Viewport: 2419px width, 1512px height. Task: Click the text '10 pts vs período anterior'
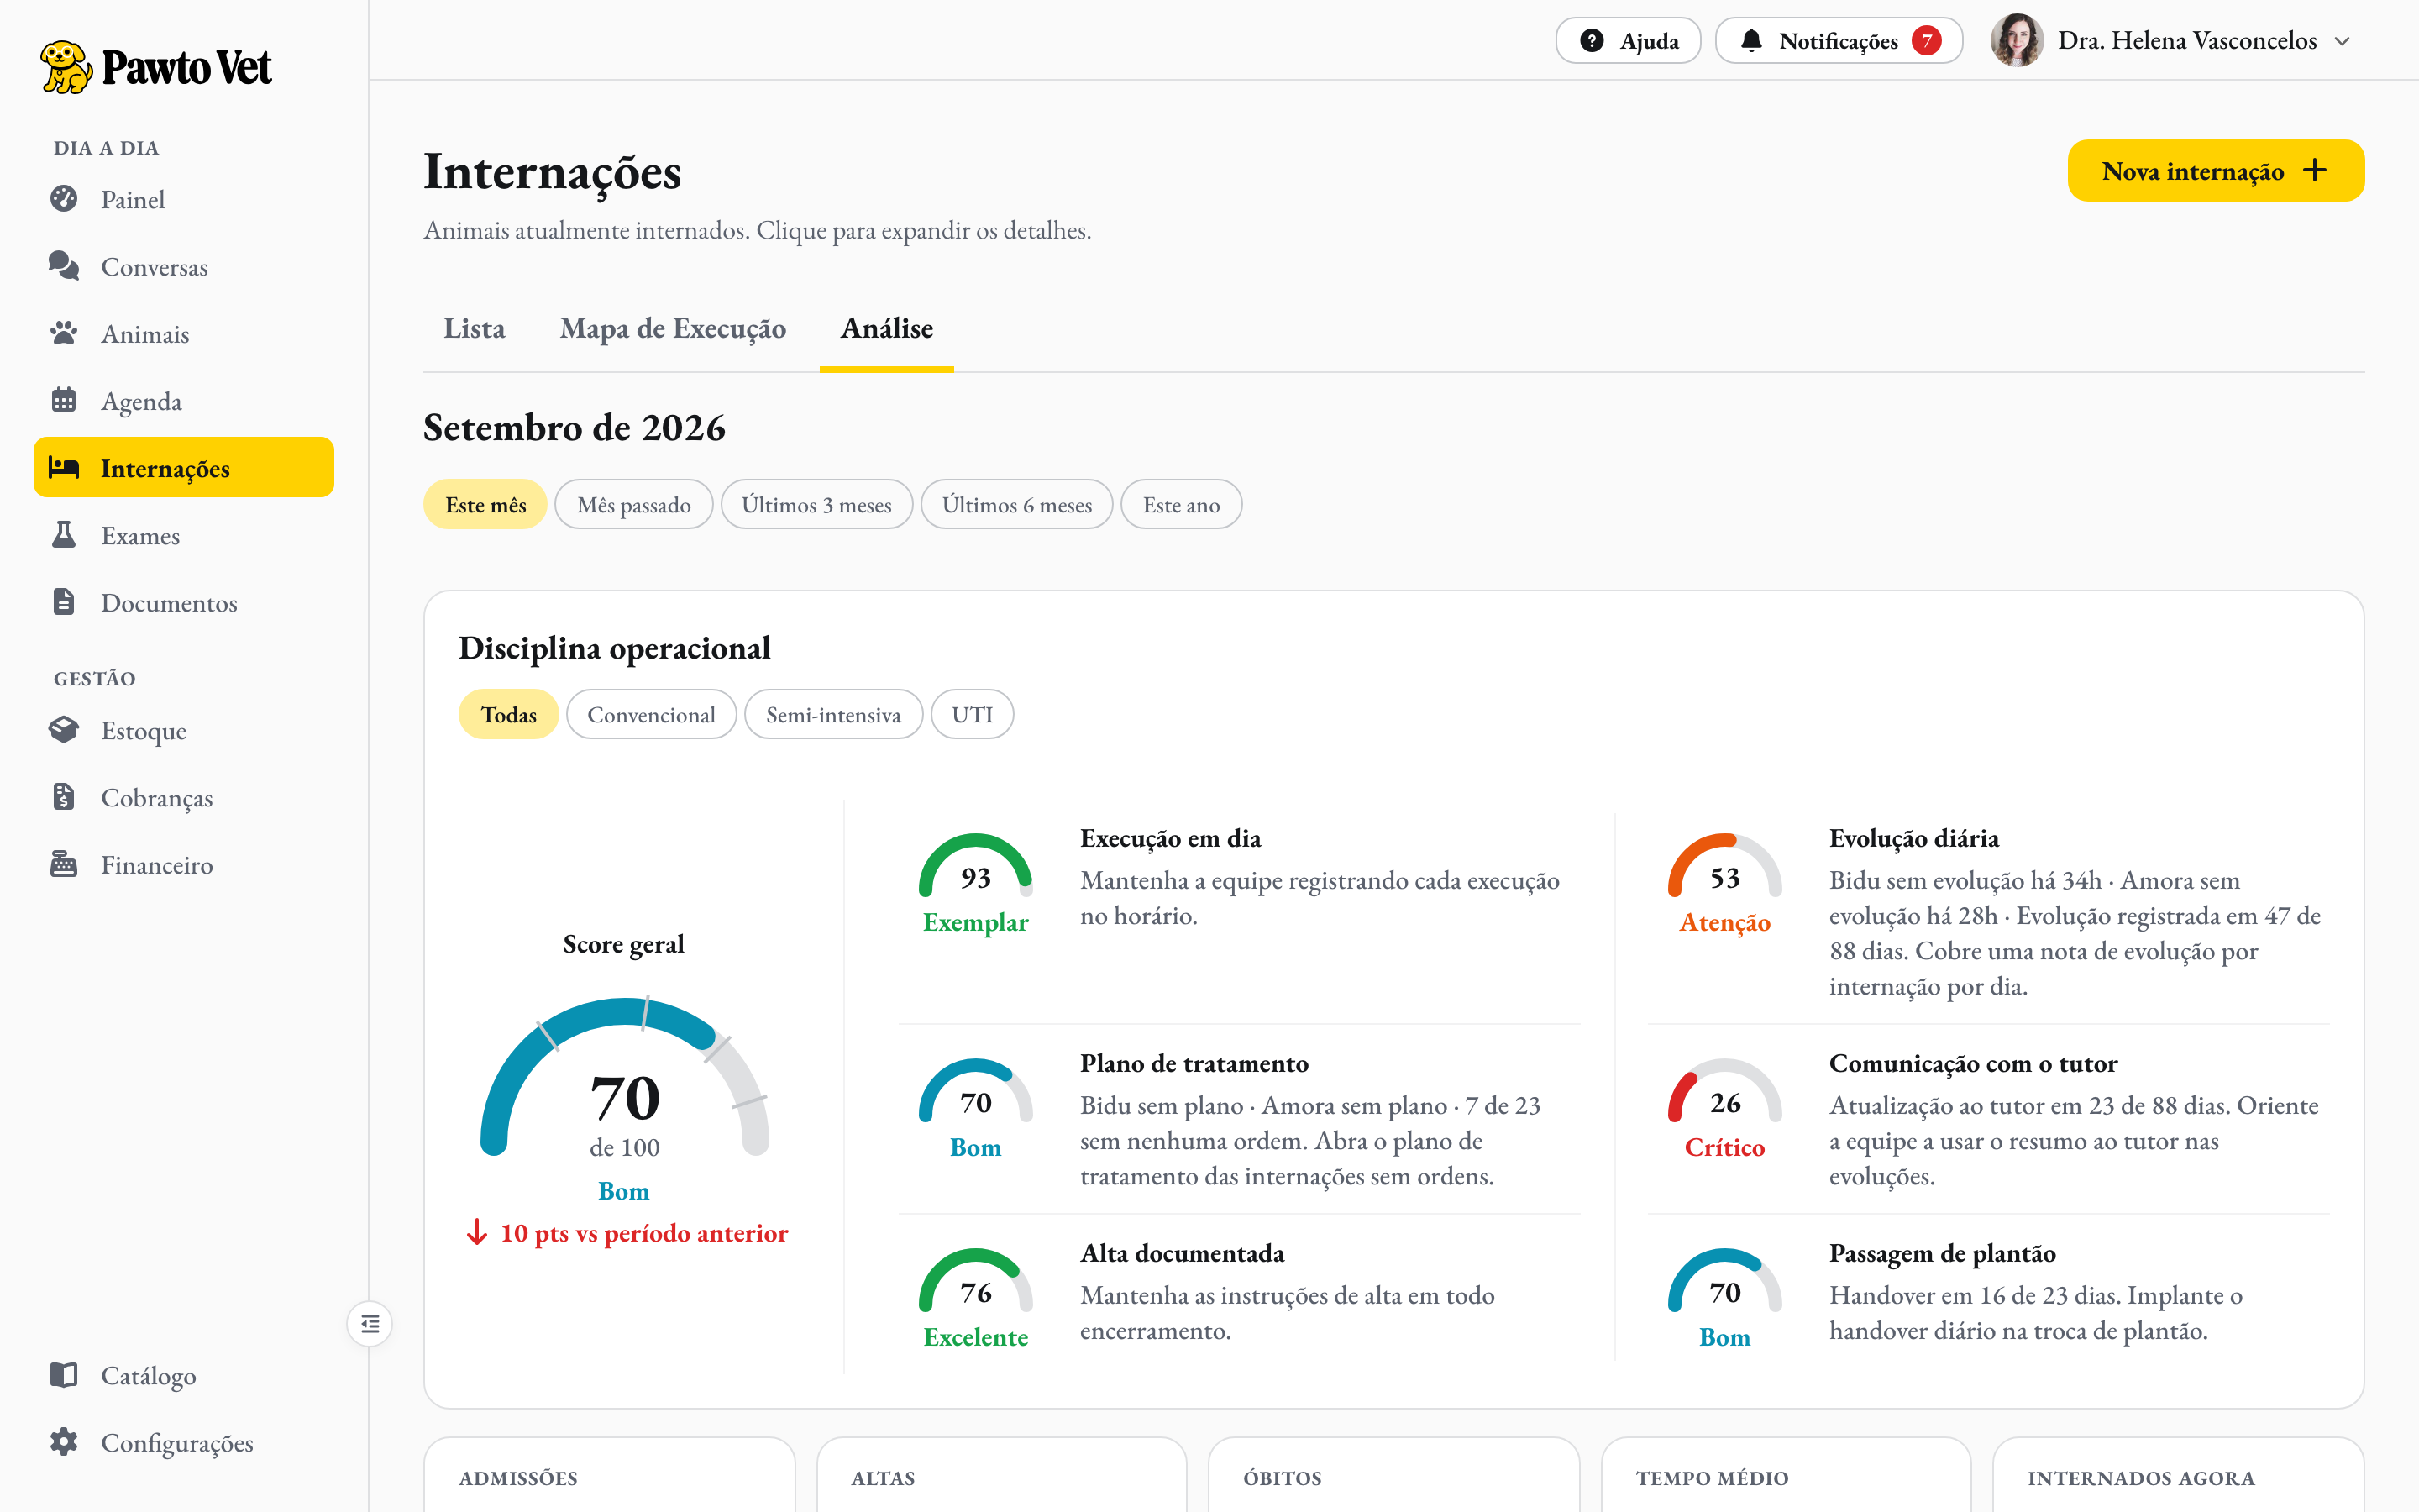645,1232
